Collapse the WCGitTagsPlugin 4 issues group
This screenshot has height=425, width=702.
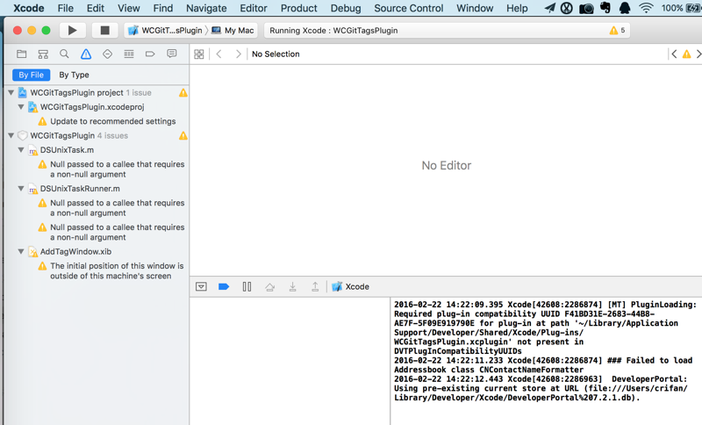[x=11, y=136]
